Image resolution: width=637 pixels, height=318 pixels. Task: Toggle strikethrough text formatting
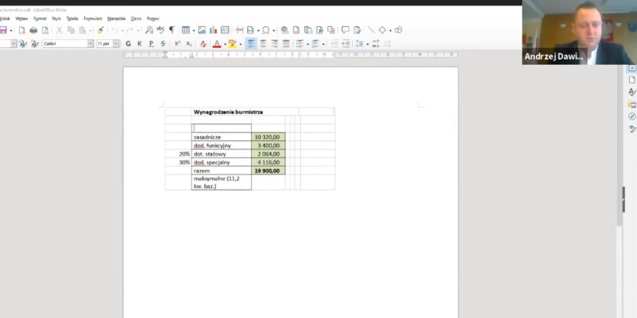163,44
